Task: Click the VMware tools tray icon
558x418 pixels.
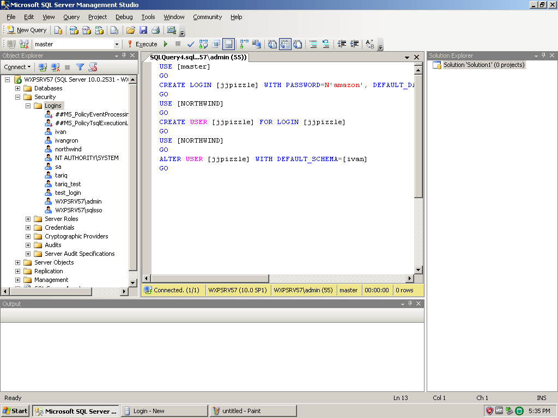Action: (499, 411)
